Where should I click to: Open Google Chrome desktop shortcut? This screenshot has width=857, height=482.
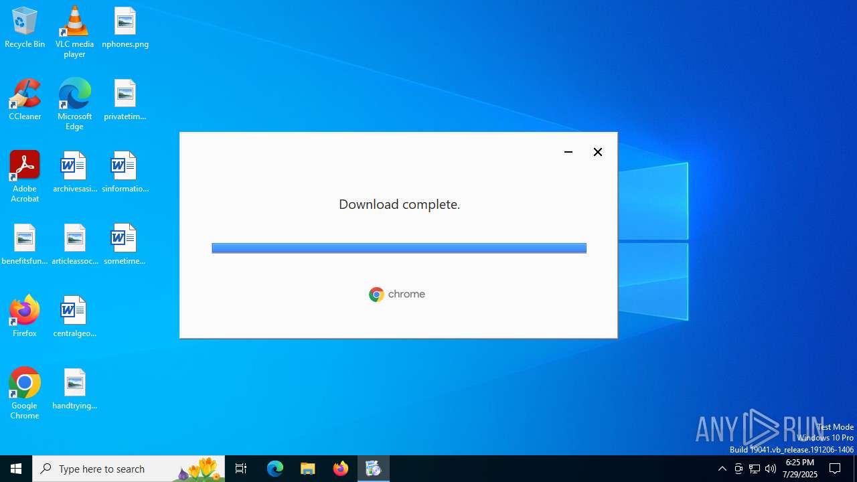[25, 394]
